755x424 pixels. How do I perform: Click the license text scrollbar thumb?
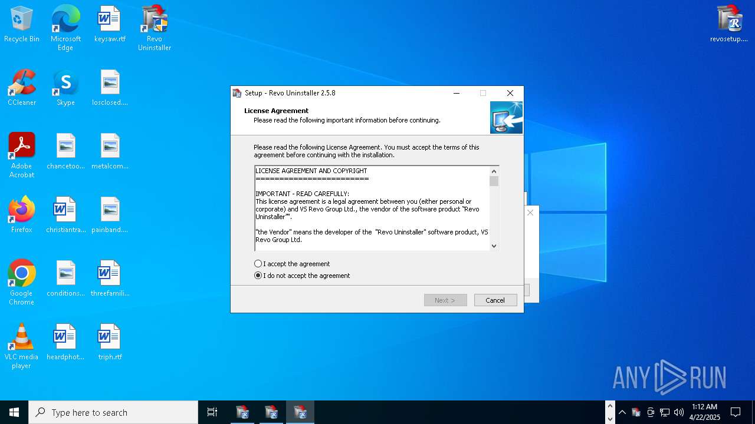[494, 181]
